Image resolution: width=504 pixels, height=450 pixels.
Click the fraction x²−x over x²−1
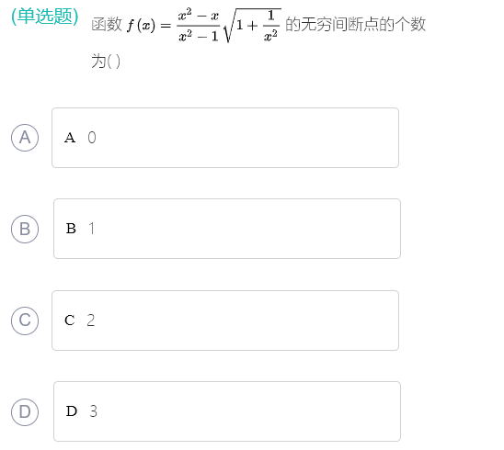[199, 25]
